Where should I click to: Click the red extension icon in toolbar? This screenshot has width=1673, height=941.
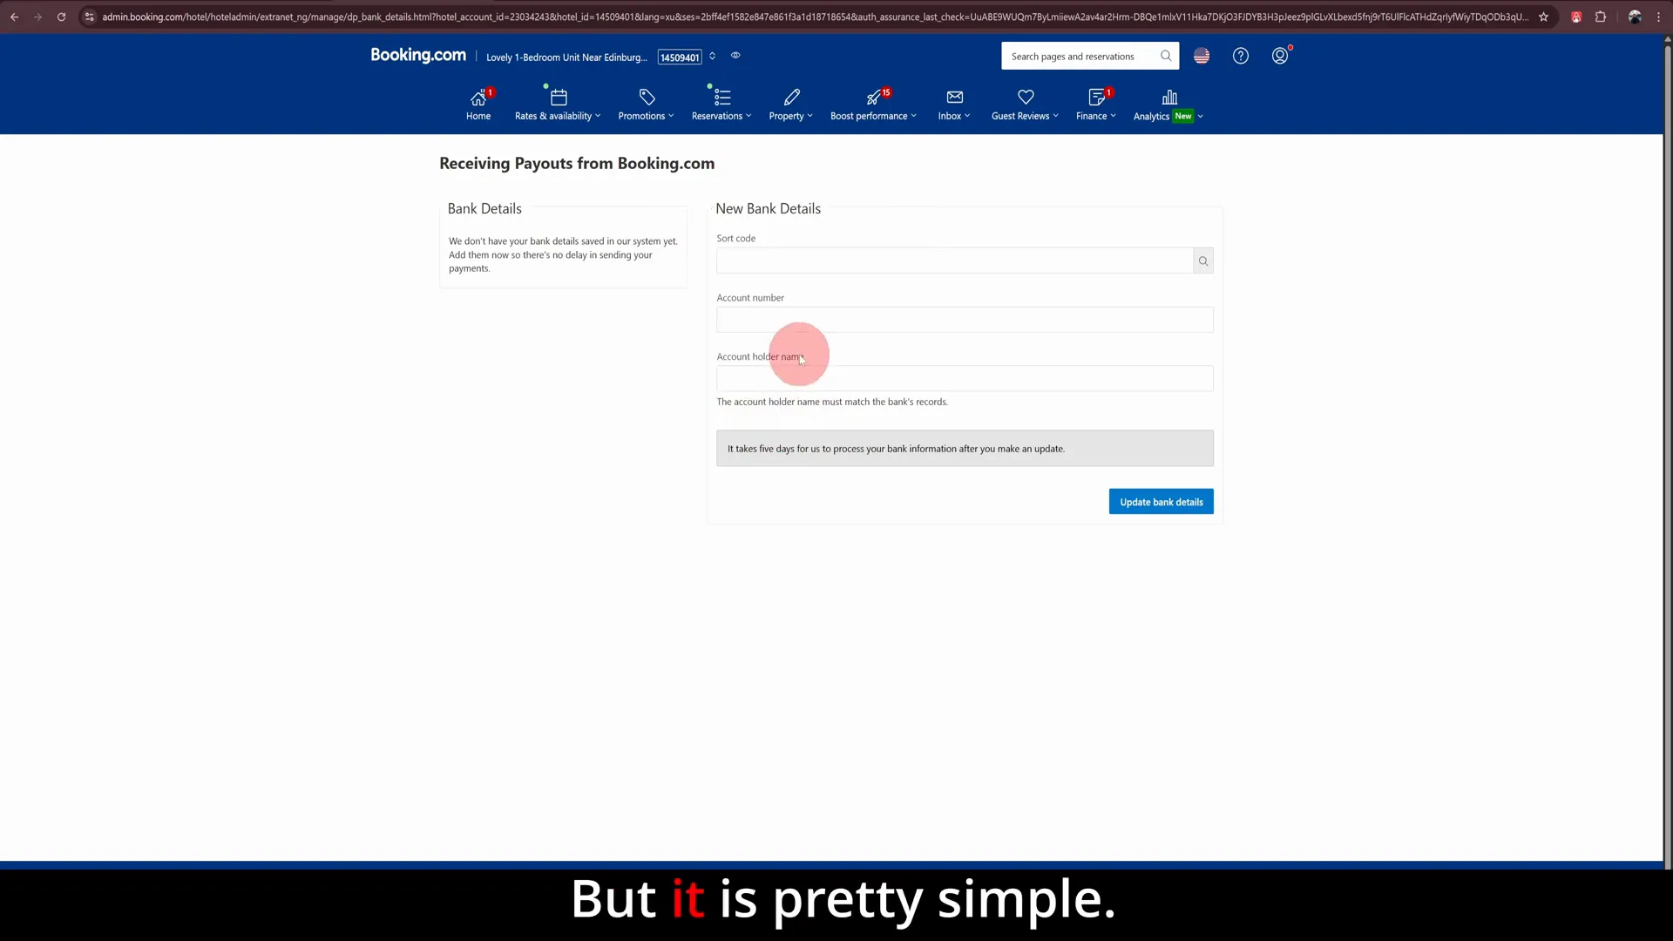pos(1576,17)
